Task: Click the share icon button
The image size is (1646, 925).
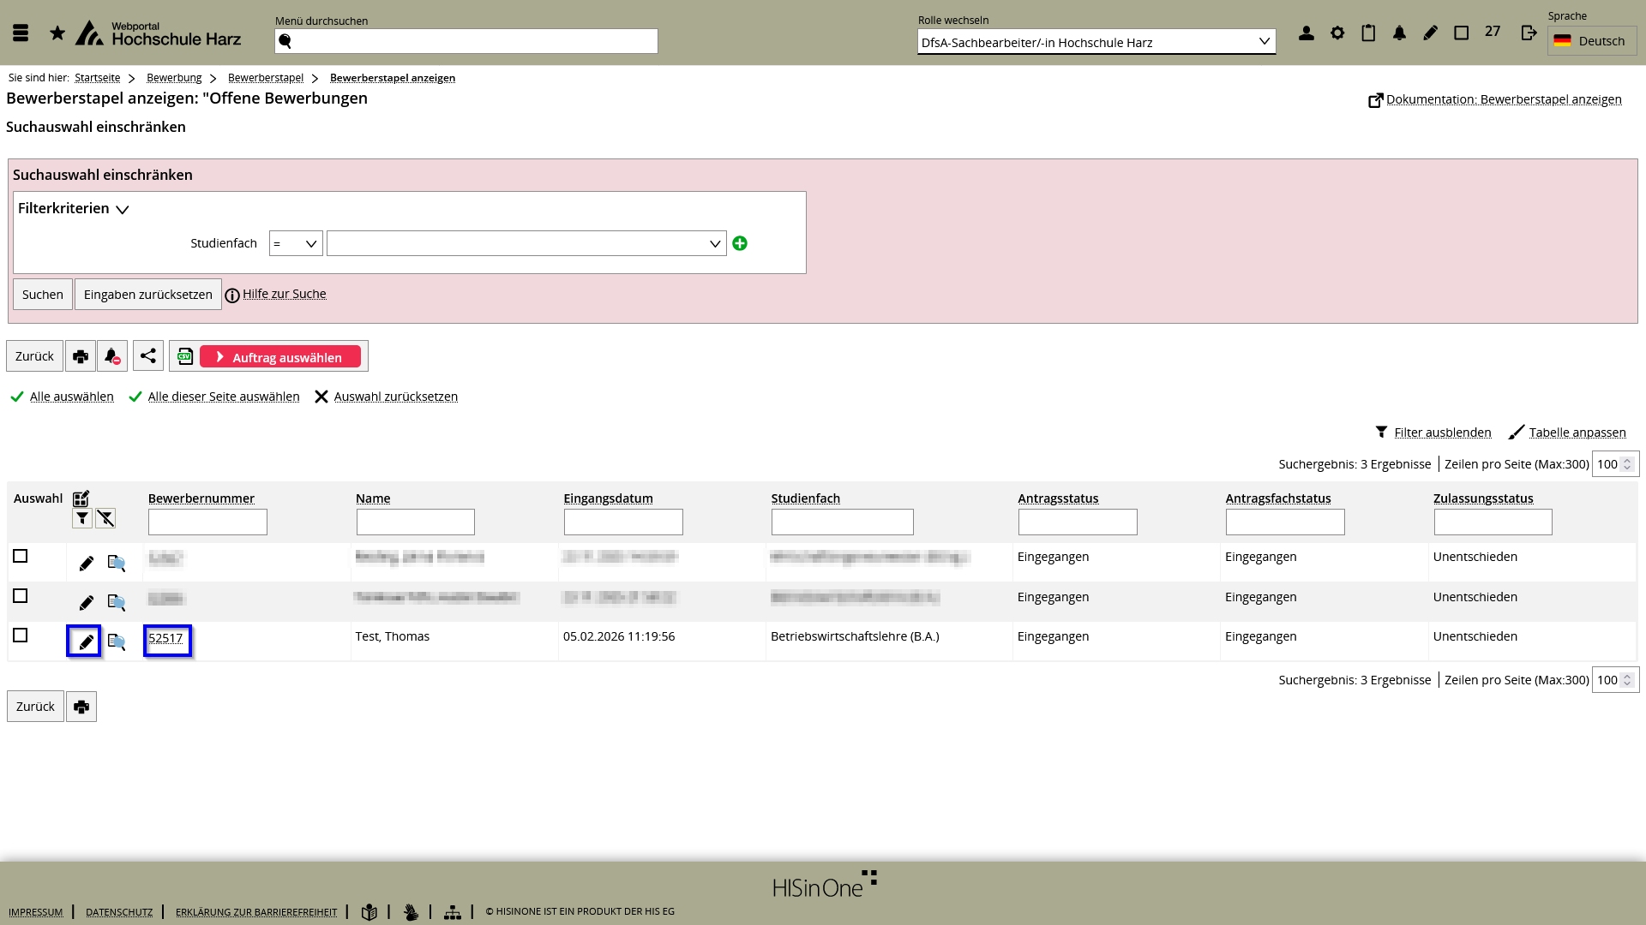Action: tap(148, 356)
